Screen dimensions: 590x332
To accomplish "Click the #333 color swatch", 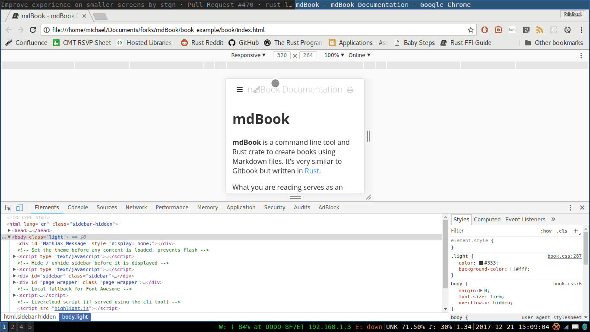I will pyautogui.click(x=481, y=263).
